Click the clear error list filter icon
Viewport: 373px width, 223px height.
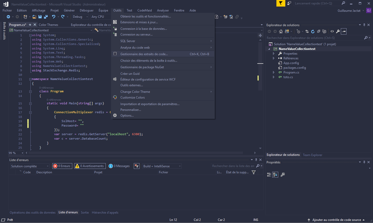click(x=136, y=166)
